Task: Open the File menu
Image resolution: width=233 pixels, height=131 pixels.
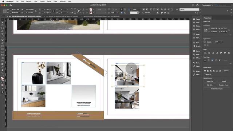Action: coord(17,1)
